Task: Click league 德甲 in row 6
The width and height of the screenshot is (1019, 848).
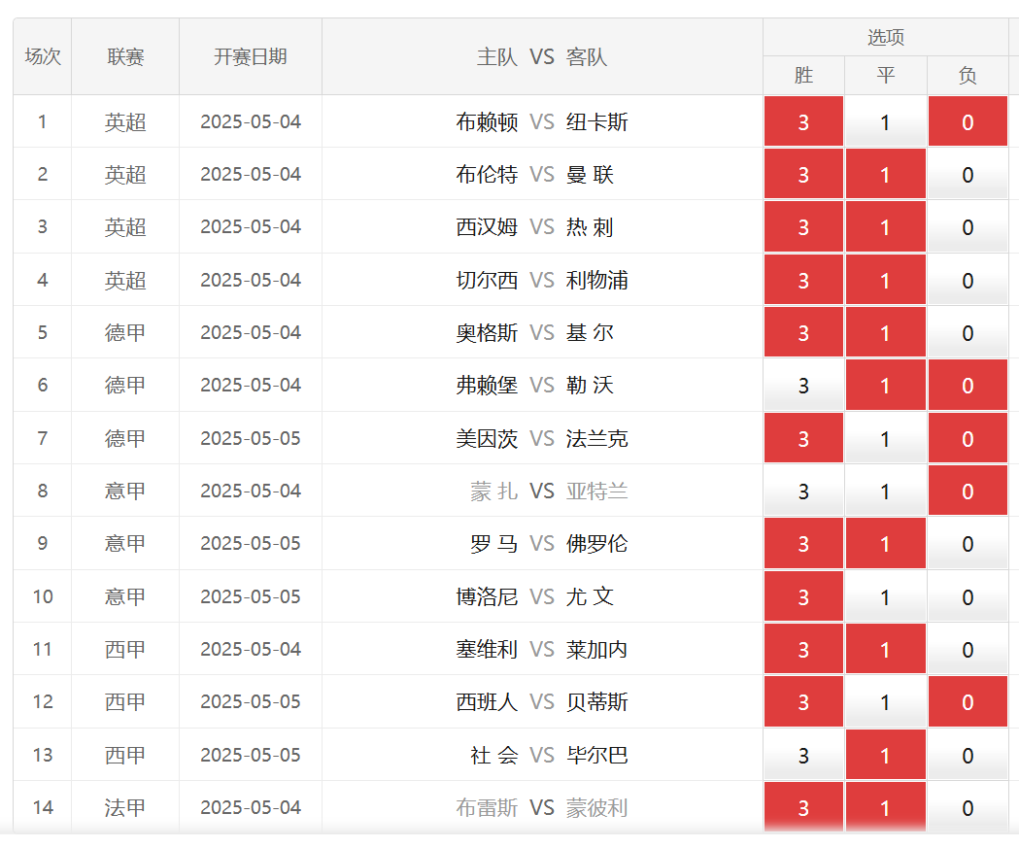Action: (x=124, y=386)
